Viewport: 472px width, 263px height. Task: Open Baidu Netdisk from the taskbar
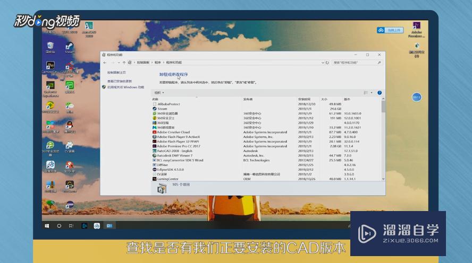coord(97,225)
